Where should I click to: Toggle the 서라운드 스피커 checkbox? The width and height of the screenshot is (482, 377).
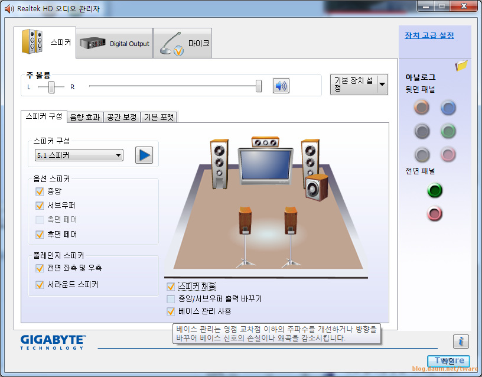(x=40, y=285)
